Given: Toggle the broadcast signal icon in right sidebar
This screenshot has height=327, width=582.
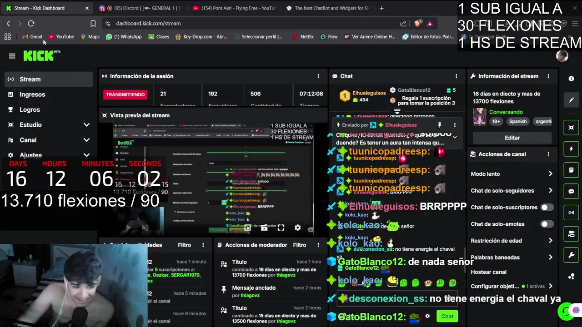Looking at the screenshot, I should (572, 213).
